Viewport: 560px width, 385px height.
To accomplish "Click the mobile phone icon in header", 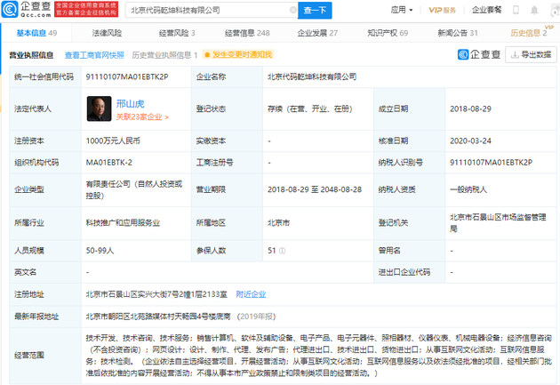I will coord(516,10).
